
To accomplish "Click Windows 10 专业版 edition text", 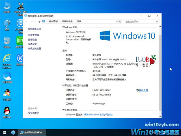I will point(76,32).
